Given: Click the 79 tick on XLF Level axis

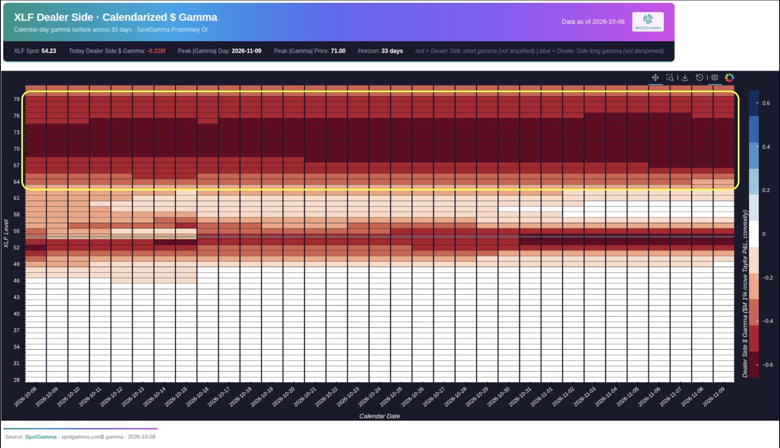Looking at the screenshot, I should point(16,99).
